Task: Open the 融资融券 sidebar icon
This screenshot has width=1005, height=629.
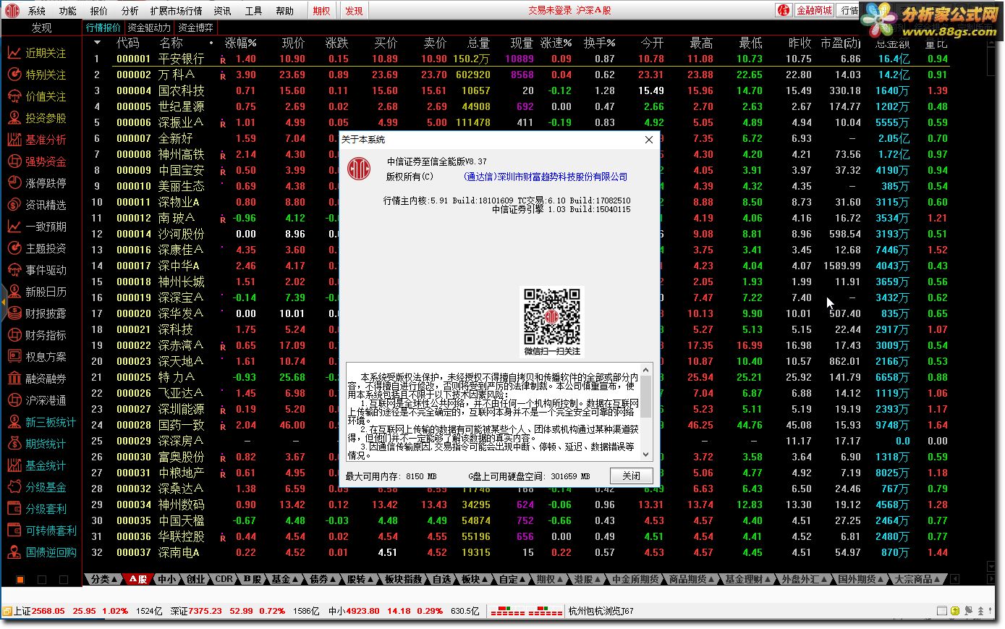Action: coord(14,379)
